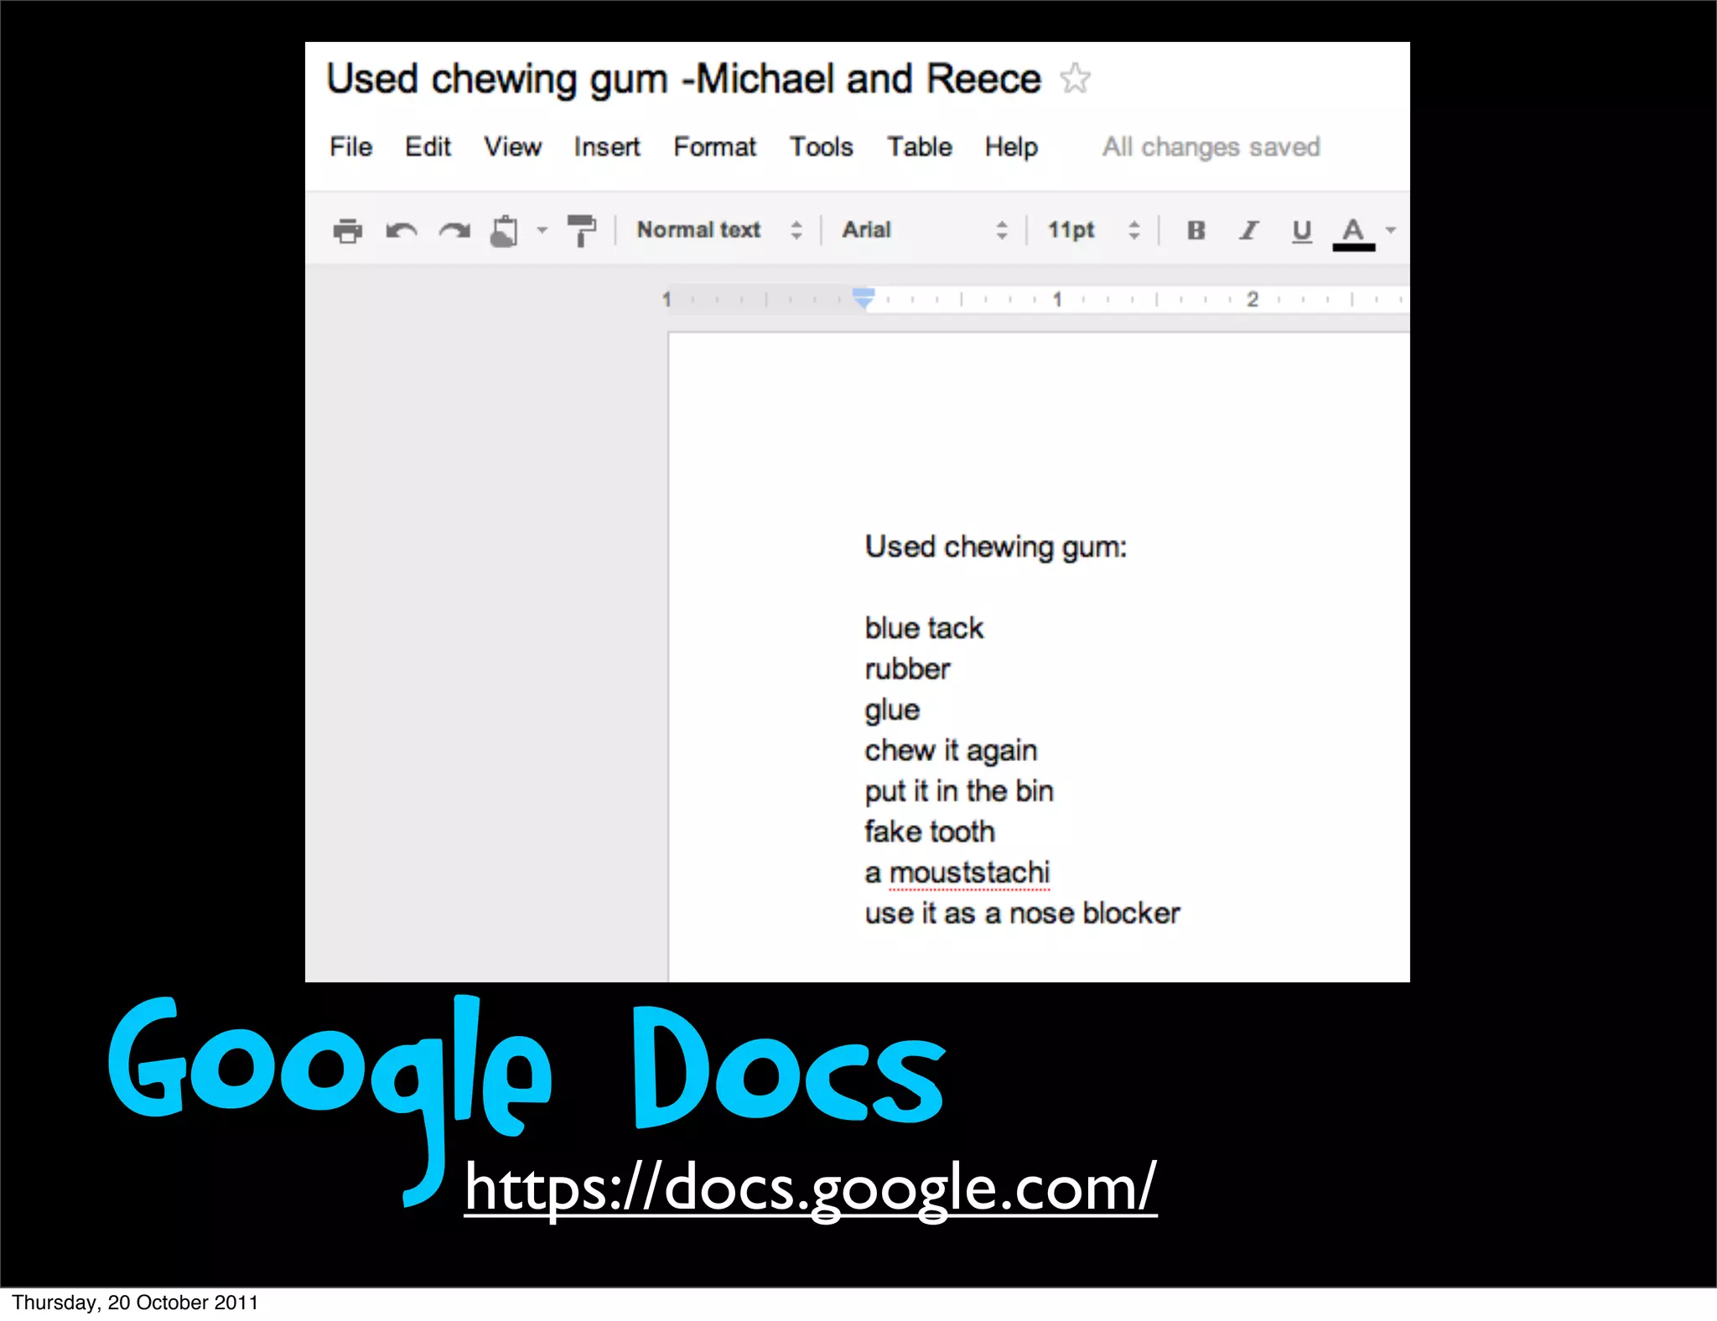
Task: Open the View menu
Action: tap(512, 147)
